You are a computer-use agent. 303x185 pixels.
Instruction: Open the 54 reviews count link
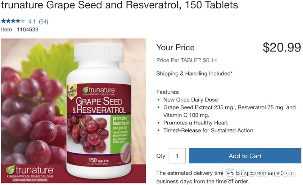pyautogui.click(x=44, y=22)
